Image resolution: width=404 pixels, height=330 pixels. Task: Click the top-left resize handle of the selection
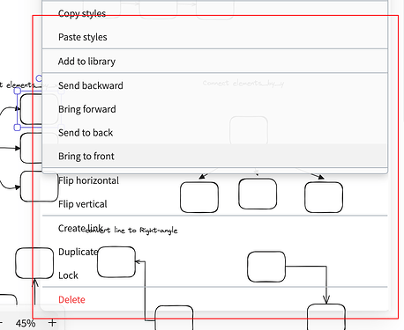18,91
